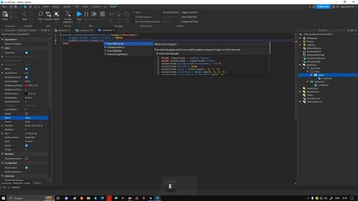Open the AVATAR ribbon tab
This screenshot has height=201, width=358.
tap(67, 7)
